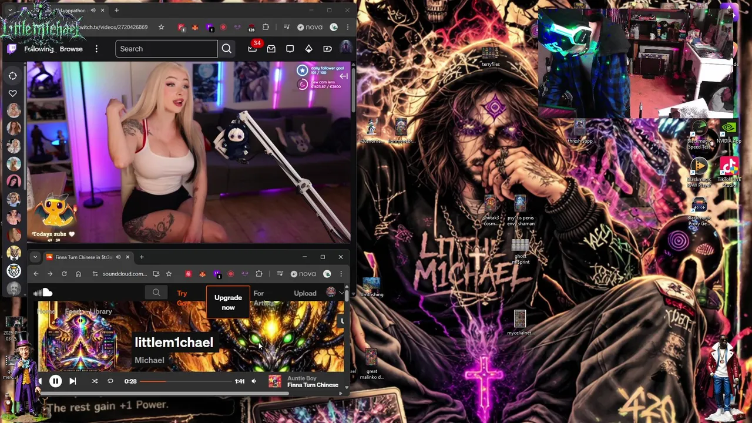Open Blackmagic Speed Test shortcut
This screenshot has width=752, height=423.
coord(699,135)
